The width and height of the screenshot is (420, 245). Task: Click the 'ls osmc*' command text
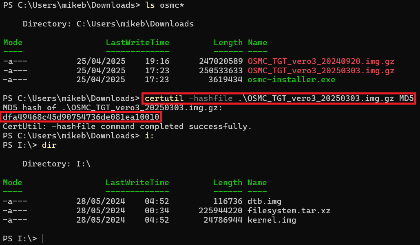[x=164, y=5]
